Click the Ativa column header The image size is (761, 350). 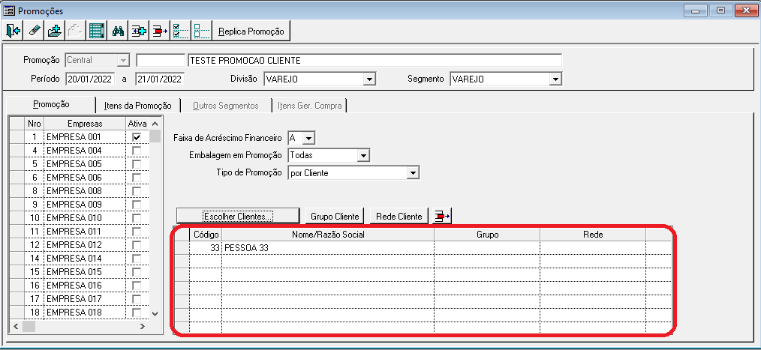click(x=137, y=124)
